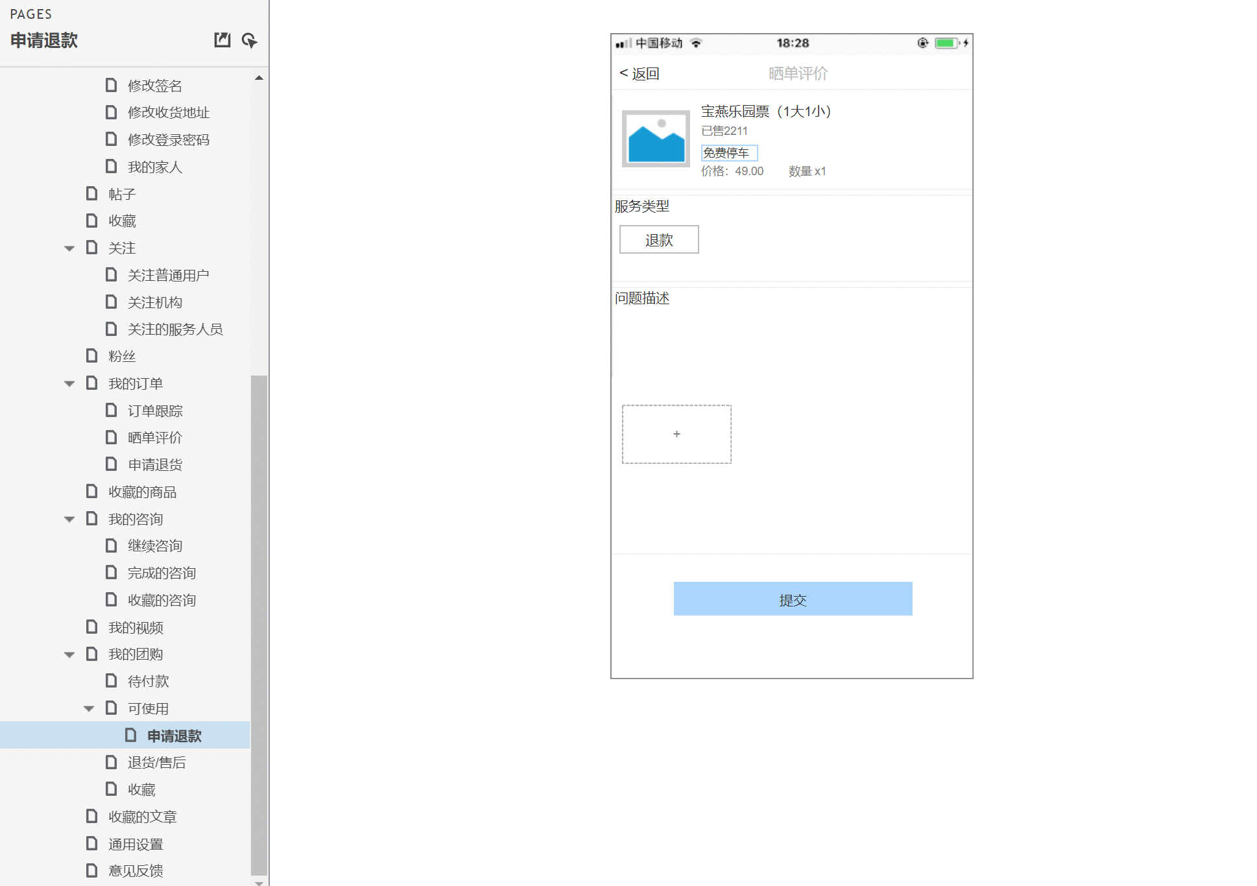Click page icon beside 收藏的文章
The image size is (1257, 886).
click(x=92, y=816)
